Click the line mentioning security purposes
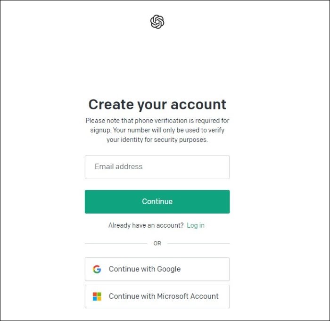Viewport: 330px width, 321px height. coord(157,140)
